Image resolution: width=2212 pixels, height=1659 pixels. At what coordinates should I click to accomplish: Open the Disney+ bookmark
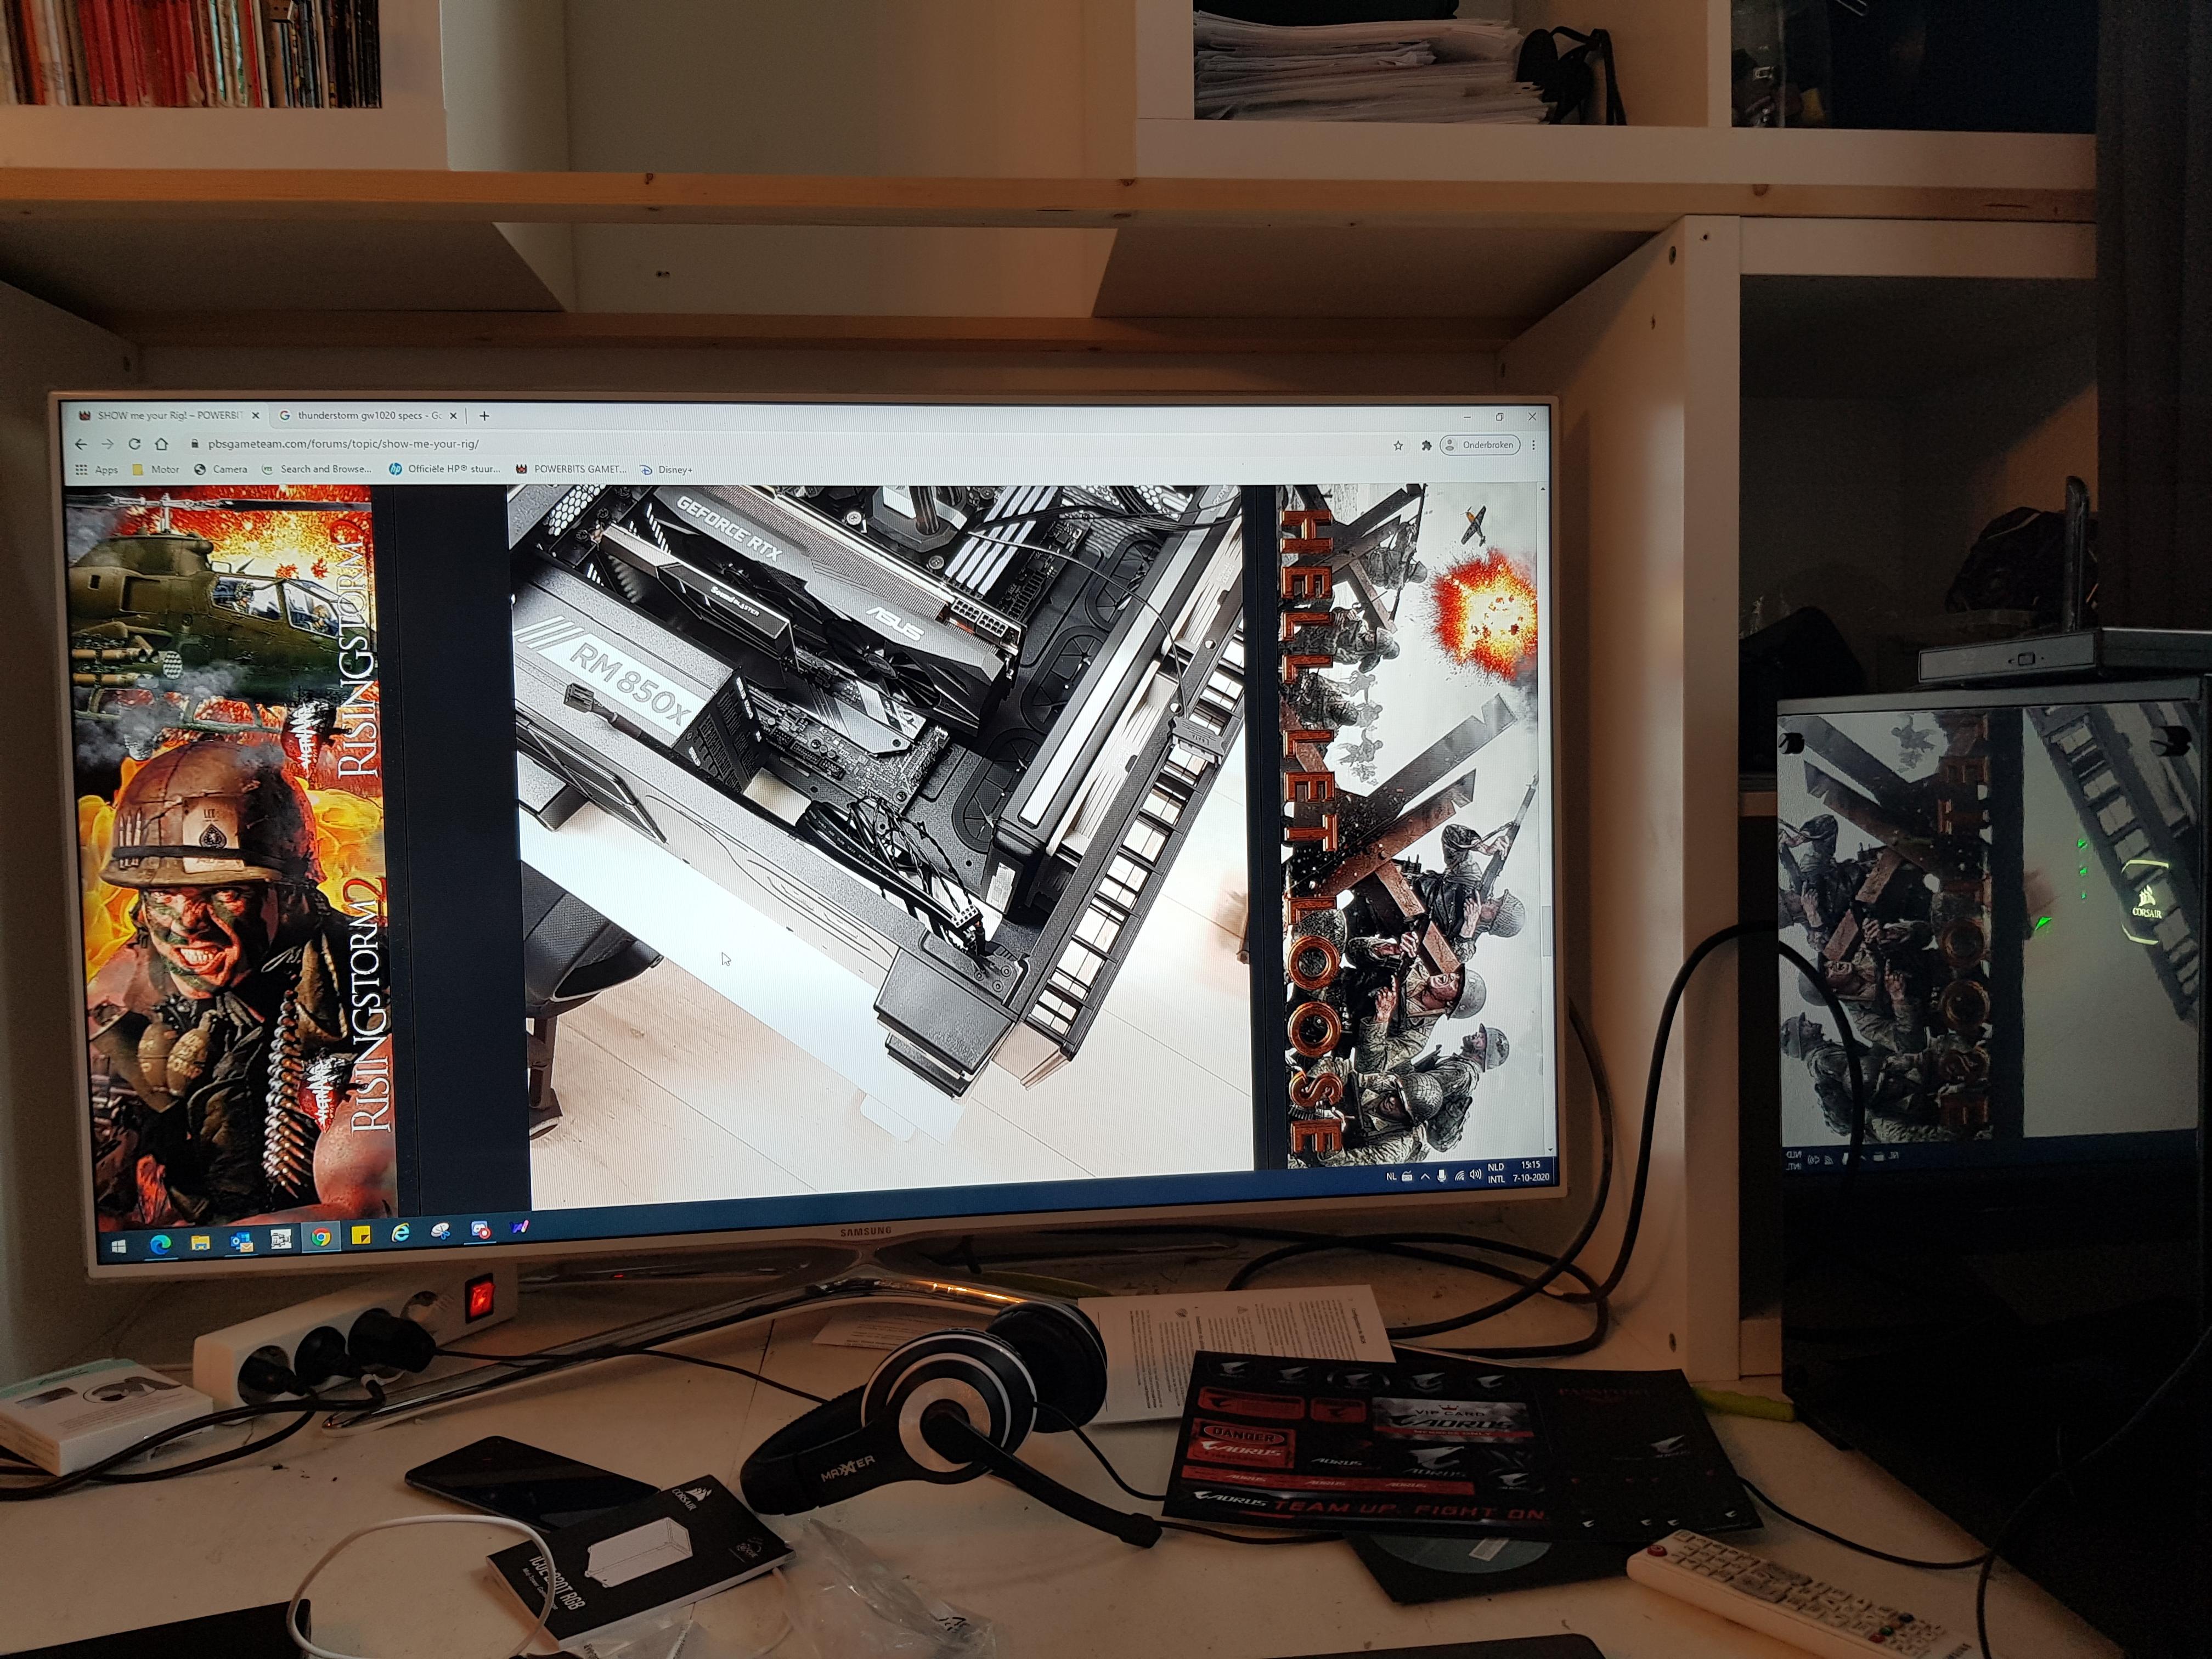666,470
